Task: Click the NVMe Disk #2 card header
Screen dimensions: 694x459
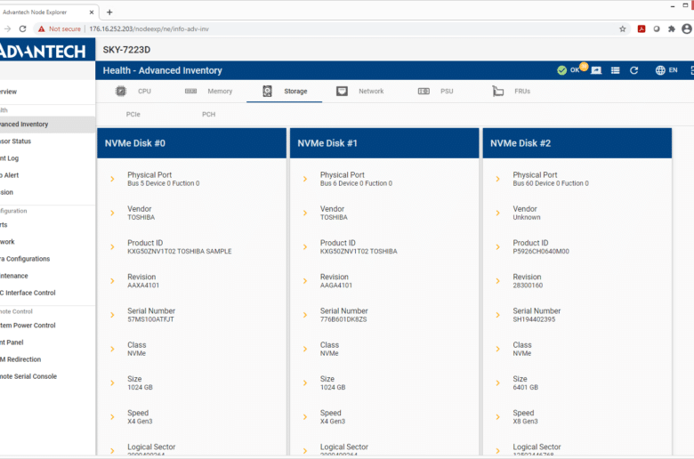Action: coord(577,143)
